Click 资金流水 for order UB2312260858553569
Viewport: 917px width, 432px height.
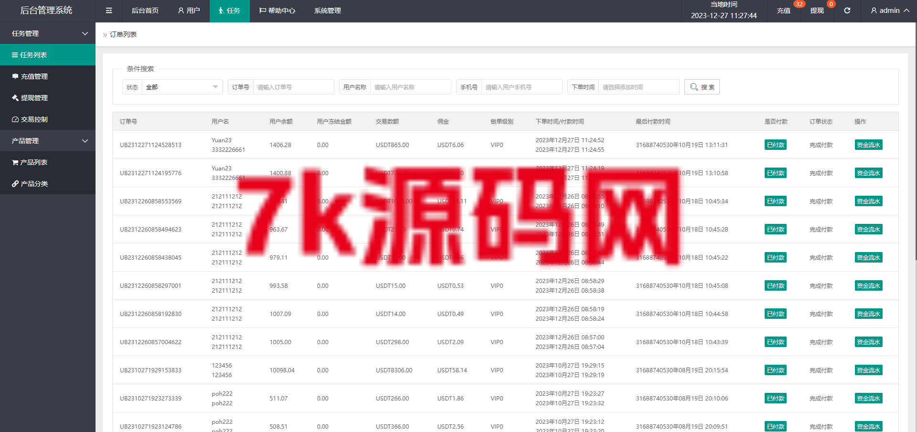[x=868, y=201]
